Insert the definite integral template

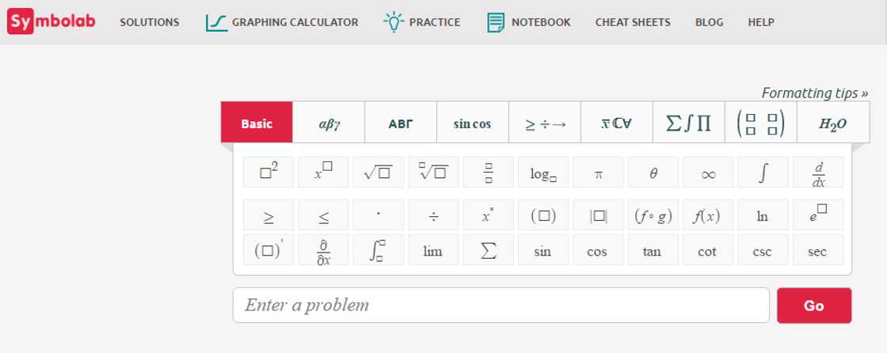pos(378,251)
